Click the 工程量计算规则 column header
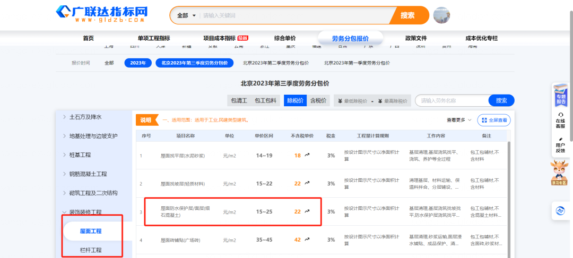This screenshot has width=573, height=258. pyautogui.click(x=373, y=136)
